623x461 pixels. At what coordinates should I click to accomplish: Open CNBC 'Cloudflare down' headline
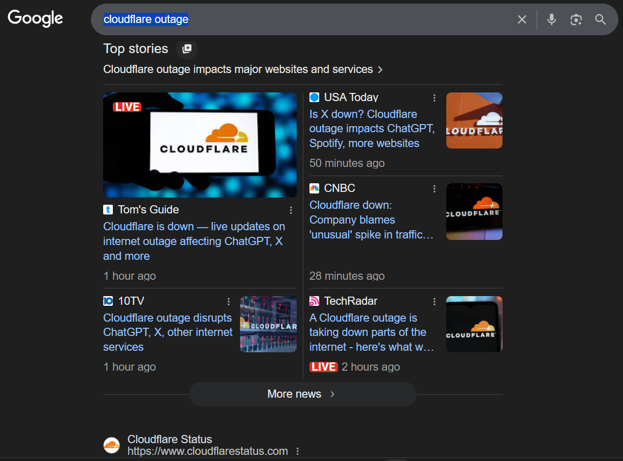tap(371, 220)
